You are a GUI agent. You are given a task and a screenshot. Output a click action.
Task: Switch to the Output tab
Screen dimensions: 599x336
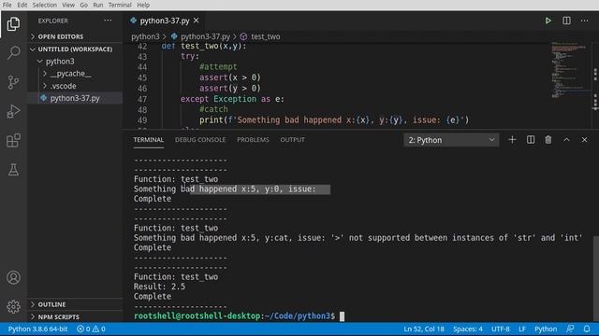293,140
